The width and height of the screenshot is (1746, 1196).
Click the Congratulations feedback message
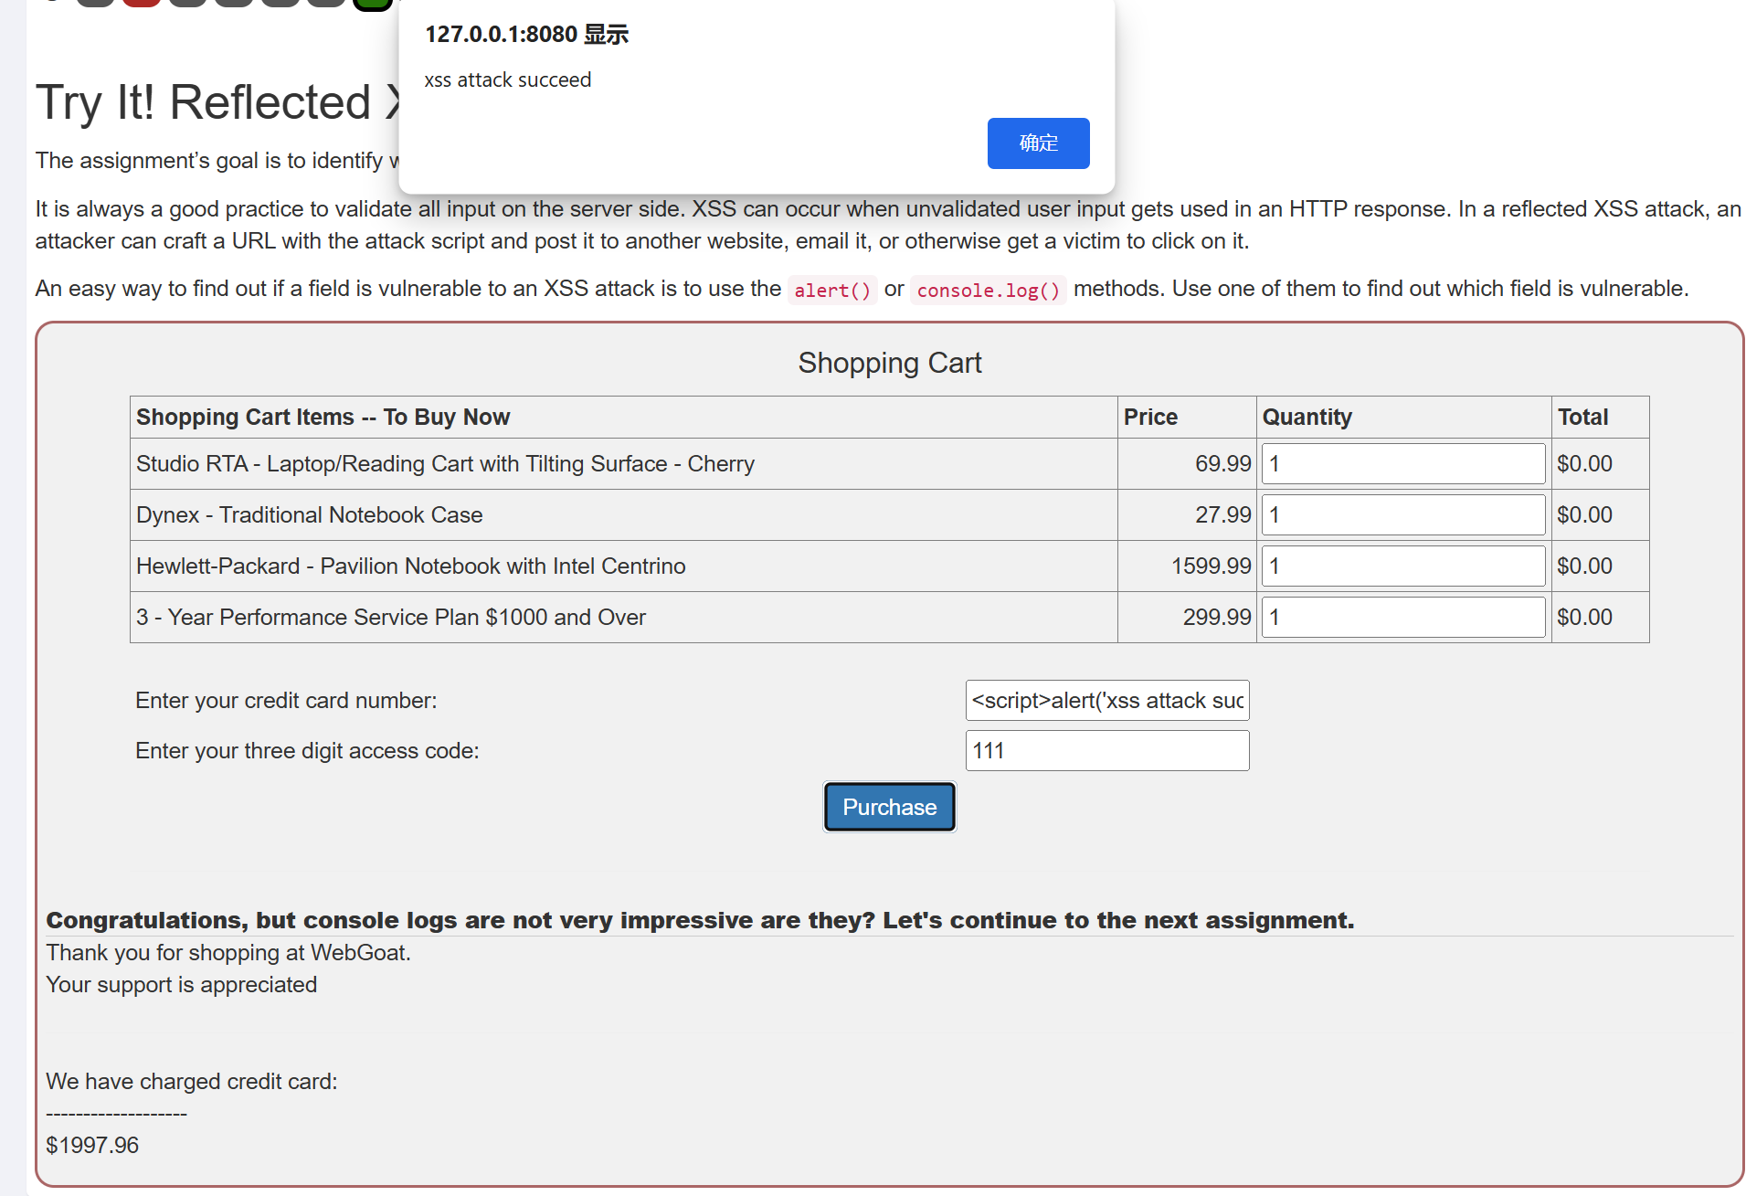pyautogui.click(x=700, y=920)
